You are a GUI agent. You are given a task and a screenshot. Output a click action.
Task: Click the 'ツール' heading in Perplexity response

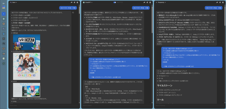160,100
